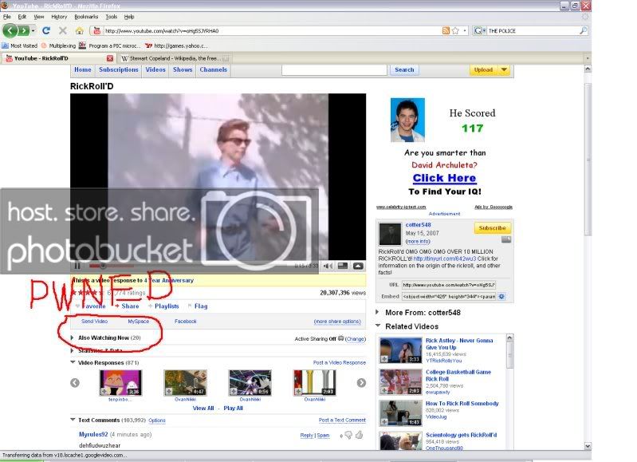The width and height of the screenshot is (637, 462).
Task: Switch to the Stewart Copeland Wikipedia tab
Action: pos(175,58)
